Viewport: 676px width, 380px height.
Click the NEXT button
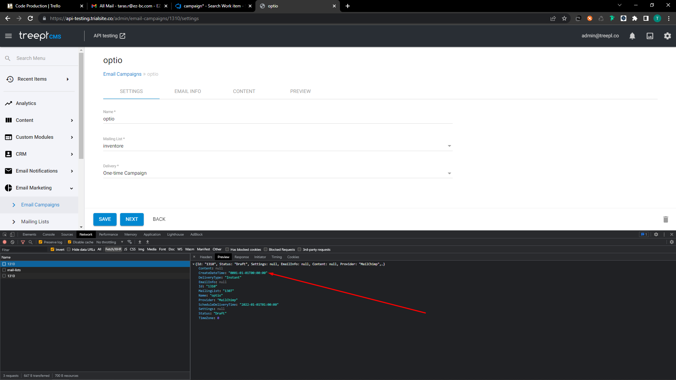pyautogui.click(x=132, y=219)
